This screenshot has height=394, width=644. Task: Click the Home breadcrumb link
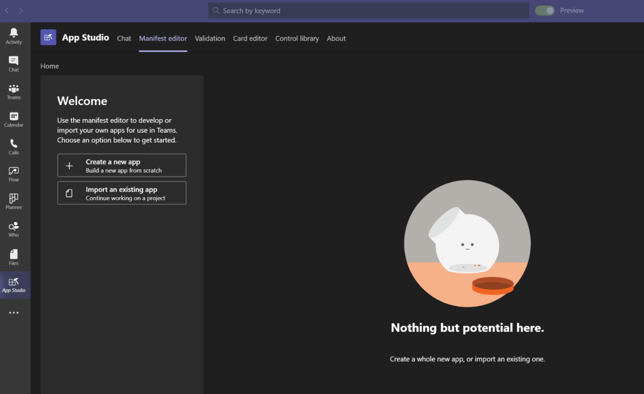pyautogui.click(x=50, y=66)
